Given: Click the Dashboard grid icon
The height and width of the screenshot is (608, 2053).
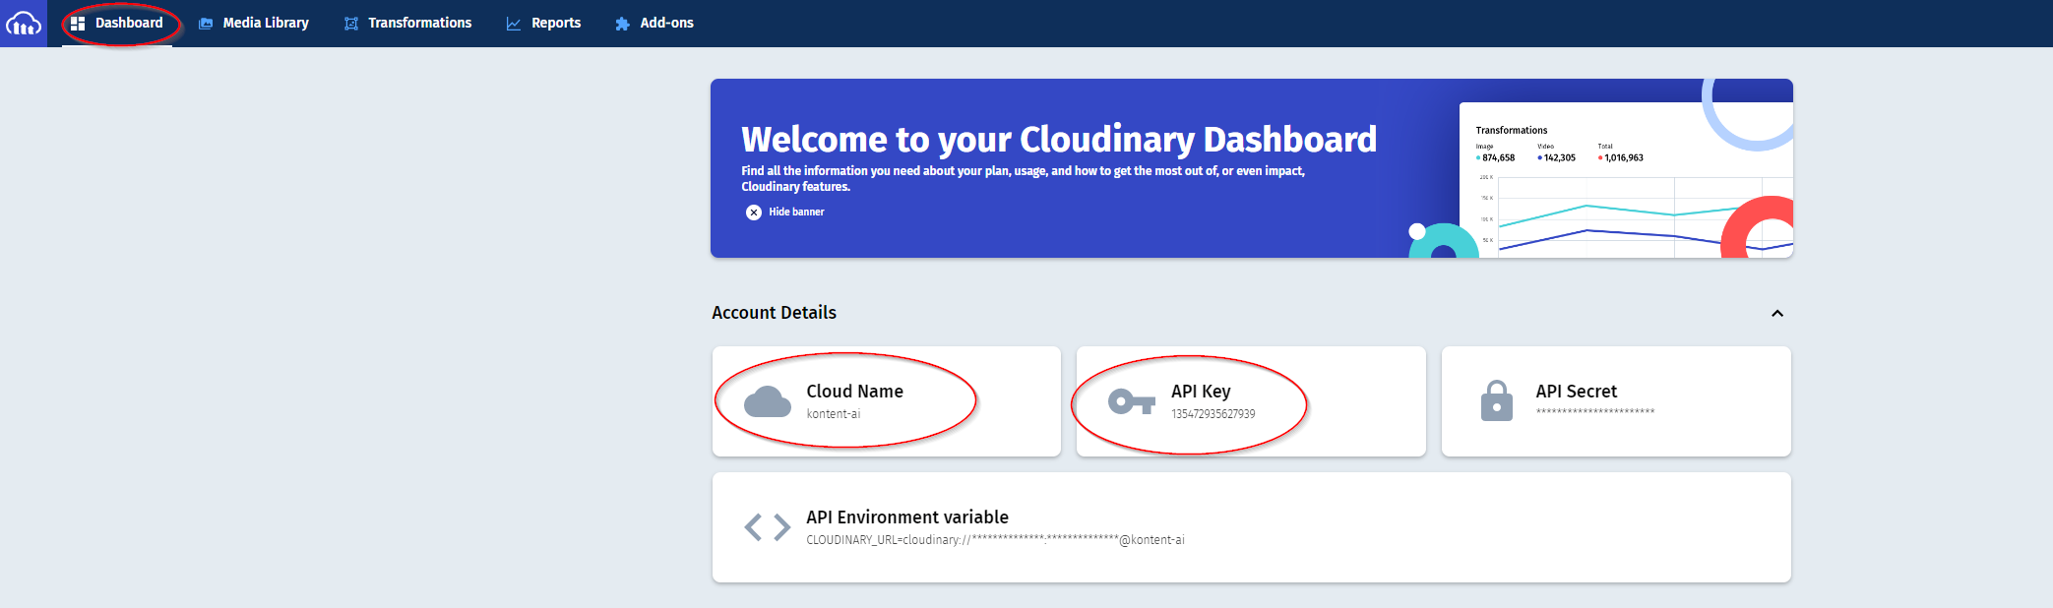Looking at the screenshot, I should 78,24.
